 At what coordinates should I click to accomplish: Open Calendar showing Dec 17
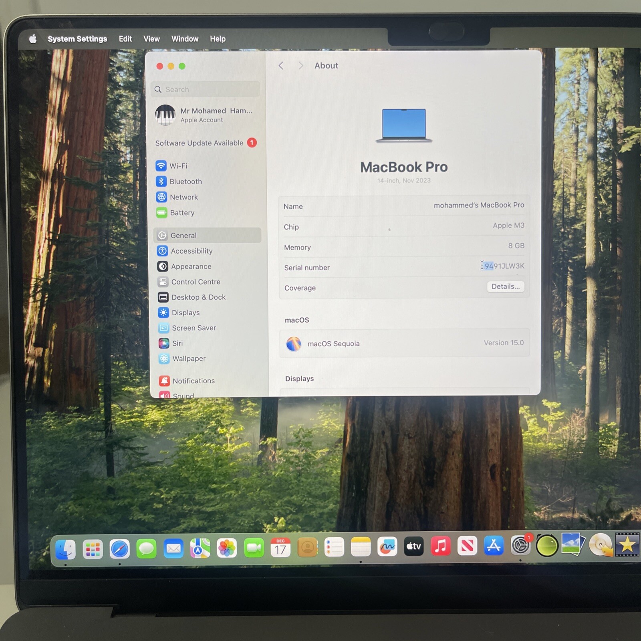tap(280, 547)
